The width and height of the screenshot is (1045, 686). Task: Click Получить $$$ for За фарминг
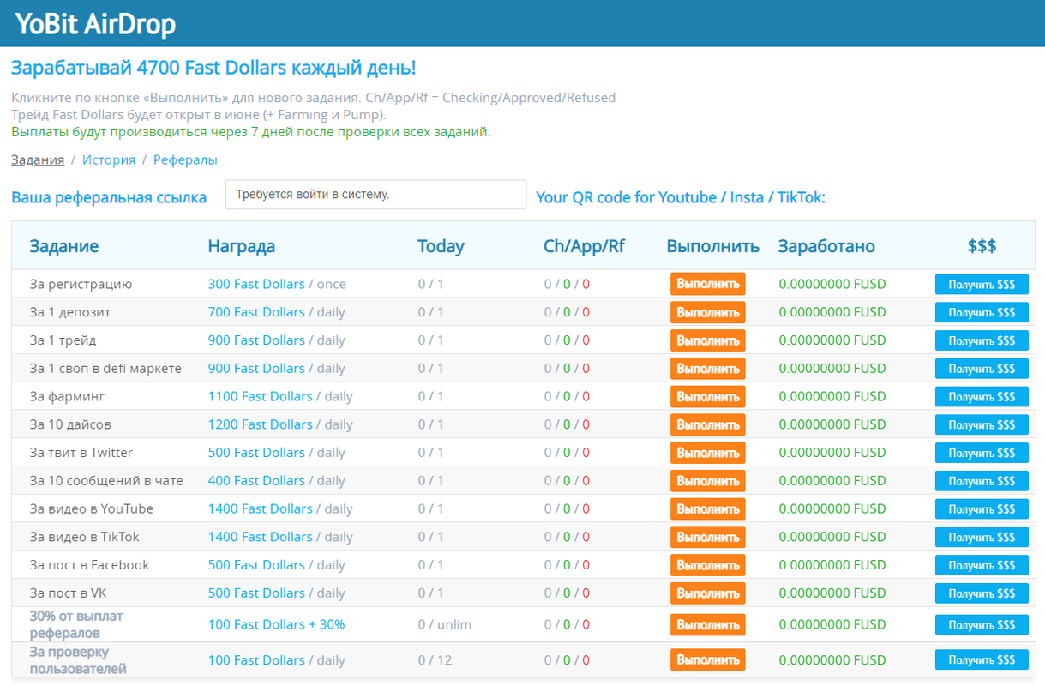coord(982,397)
